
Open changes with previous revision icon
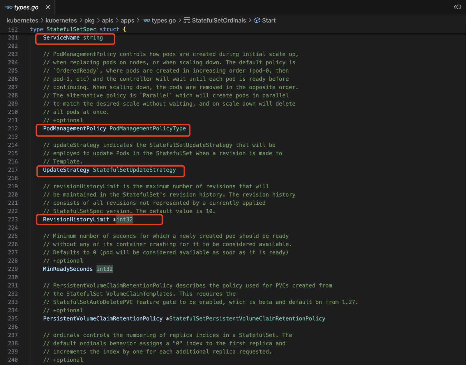point(458,7)
